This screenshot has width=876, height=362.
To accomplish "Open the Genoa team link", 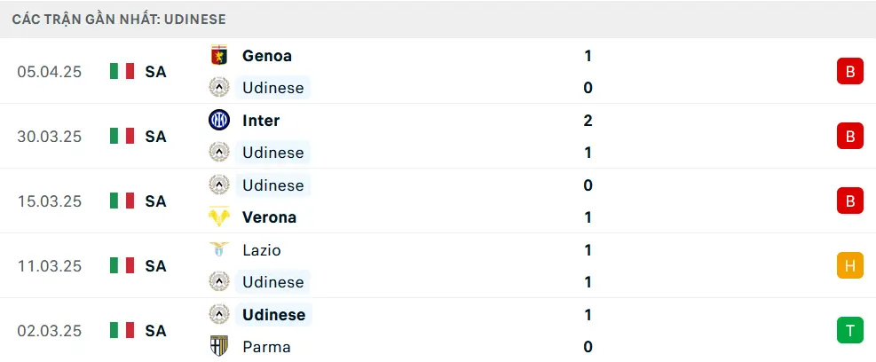I will coord(267,55).
